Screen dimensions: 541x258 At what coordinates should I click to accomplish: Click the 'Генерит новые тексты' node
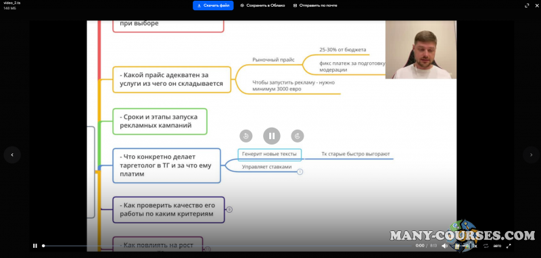click(269, 154)
